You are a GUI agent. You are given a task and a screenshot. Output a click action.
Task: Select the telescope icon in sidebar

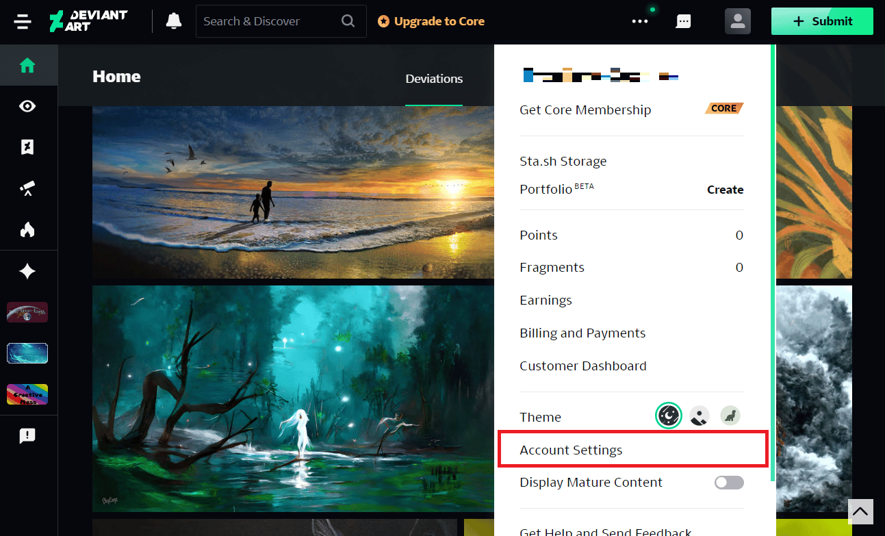click(x=27, y=190)
